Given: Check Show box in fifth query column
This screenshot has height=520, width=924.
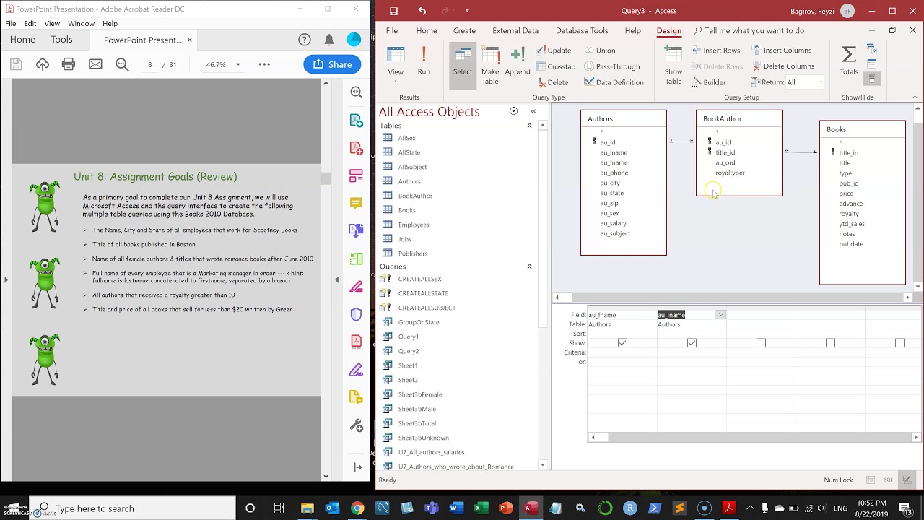Looking at the screenshot, I should pos(899,343).
